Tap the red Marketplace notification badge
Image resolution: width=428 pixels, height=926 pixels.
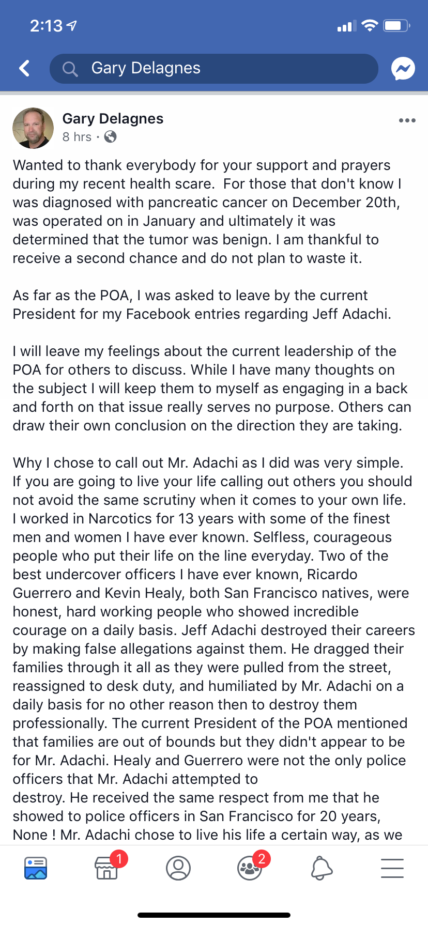pos(119,859)
